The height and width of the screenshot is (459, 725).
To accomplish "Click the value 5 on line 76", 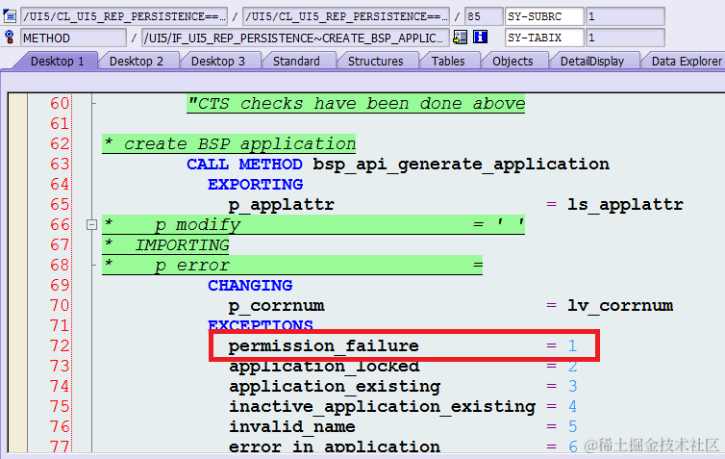I will 572,426.
